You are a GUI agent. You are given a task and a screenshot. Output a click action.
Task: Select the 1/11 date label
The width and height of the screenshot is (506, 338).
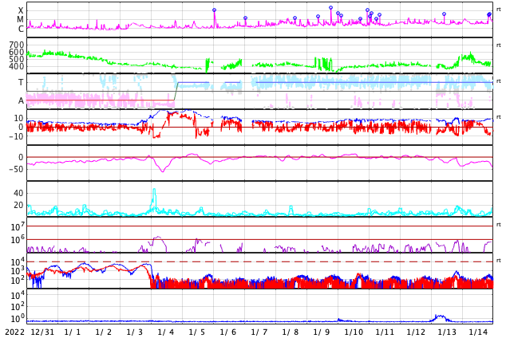385,332
